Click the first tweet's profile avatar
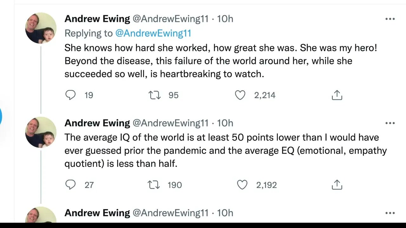Viewport: 406px width, 228px height. click(x=41, y=28)
